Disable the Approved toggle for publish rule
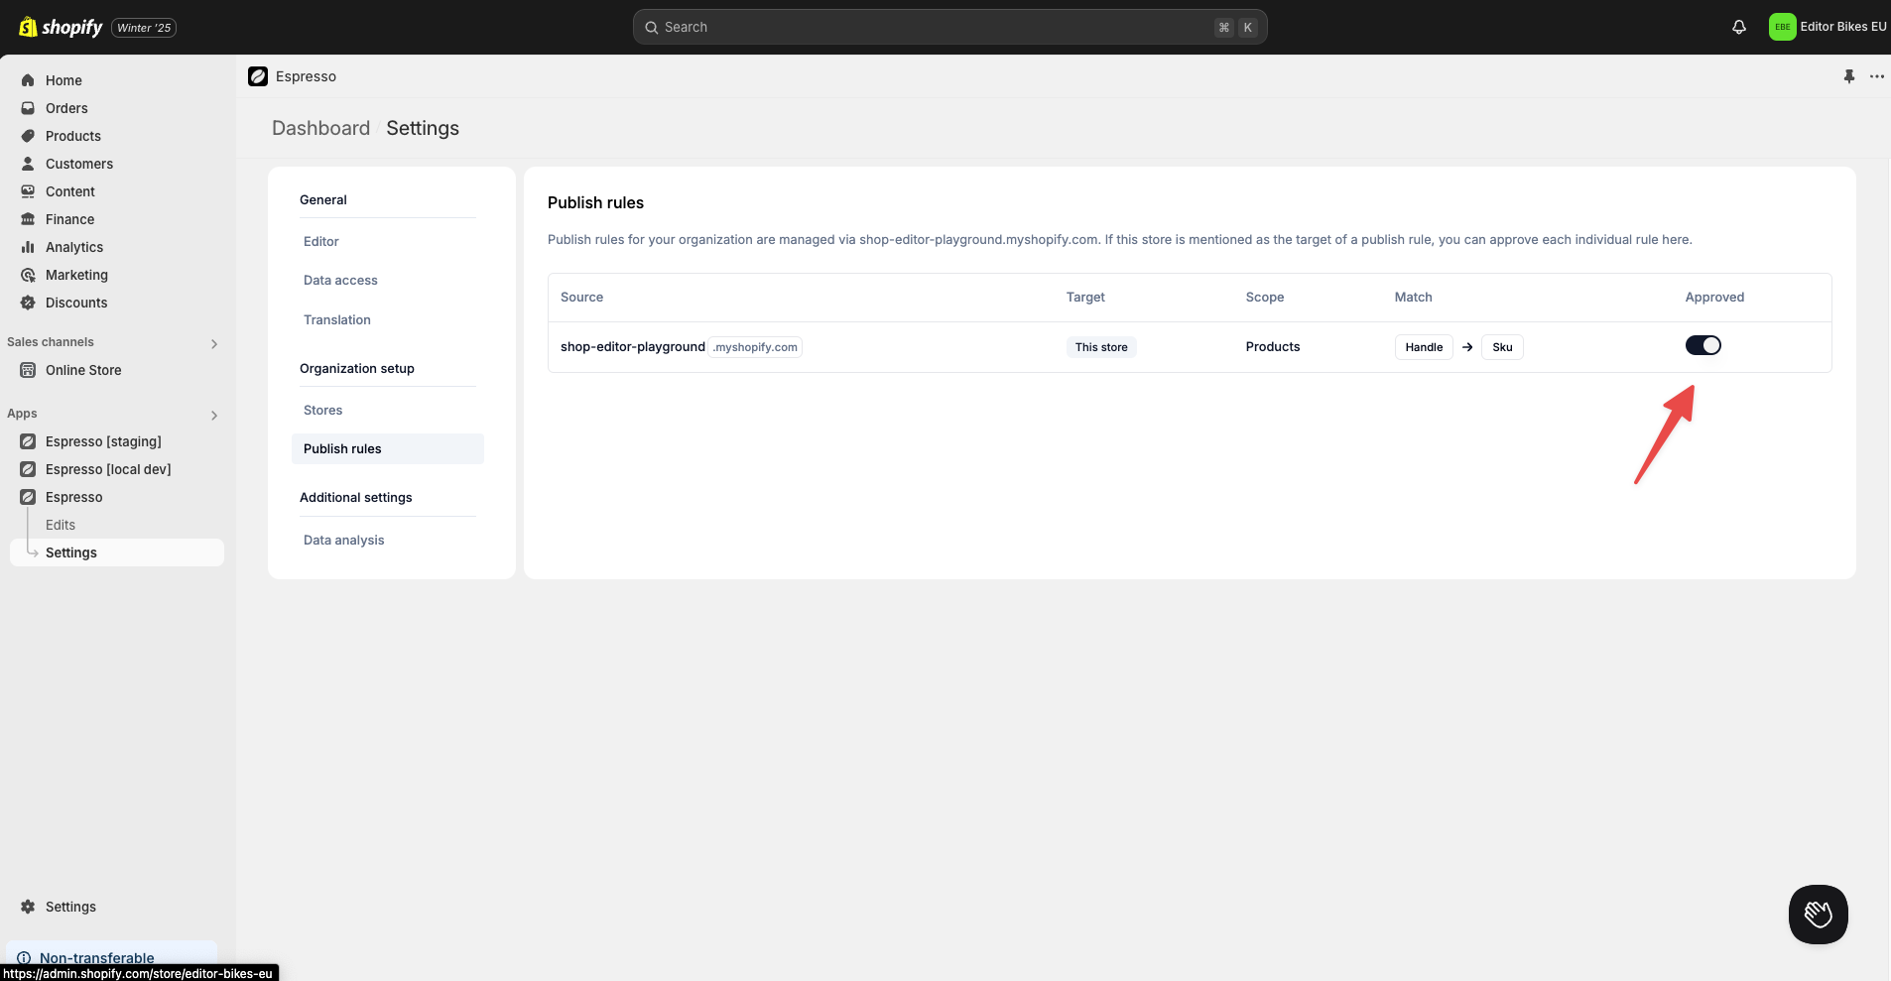The image size is (1891, 981). [x=1702, y=345]
